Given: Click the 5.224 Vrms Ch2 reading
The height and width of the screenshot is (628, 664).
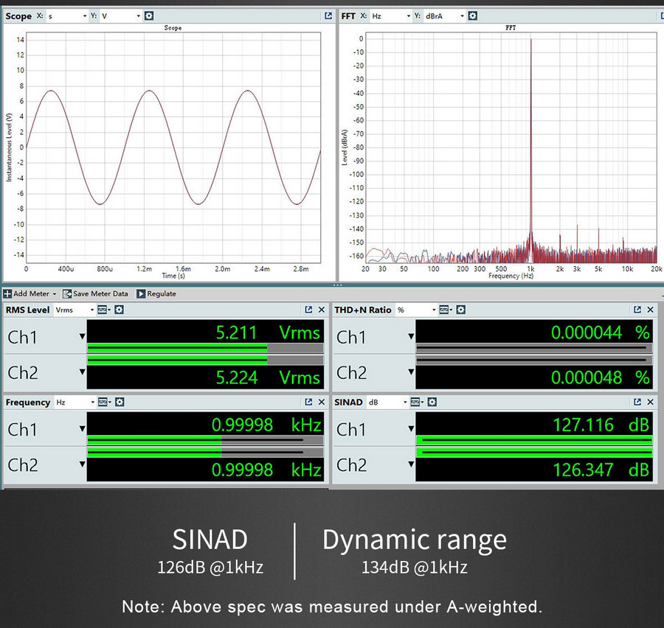Looking at the screenshot, I should (x=268, y=377).
